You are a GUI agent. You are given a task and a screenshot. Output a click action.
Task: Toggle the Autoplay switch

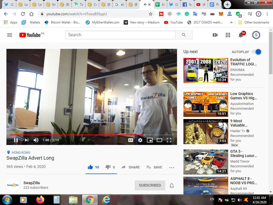tap(256, 52)
